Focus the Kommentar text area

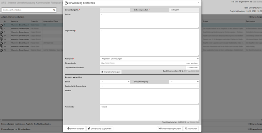coord(150,113)
